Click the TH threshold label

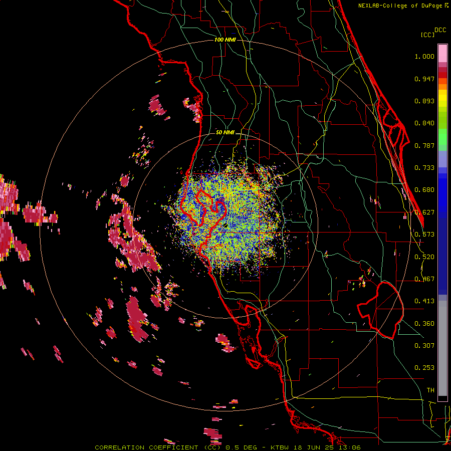[x=430, y=390]
